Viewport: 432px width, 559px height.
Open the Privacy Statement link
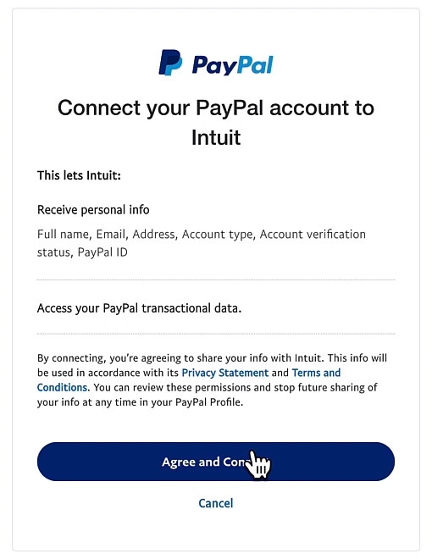(x=225, y=373)
